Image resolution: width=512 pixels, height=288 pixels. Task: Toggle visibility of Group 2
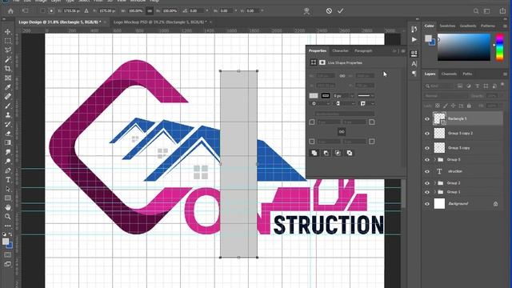click(x=427, y=183)
